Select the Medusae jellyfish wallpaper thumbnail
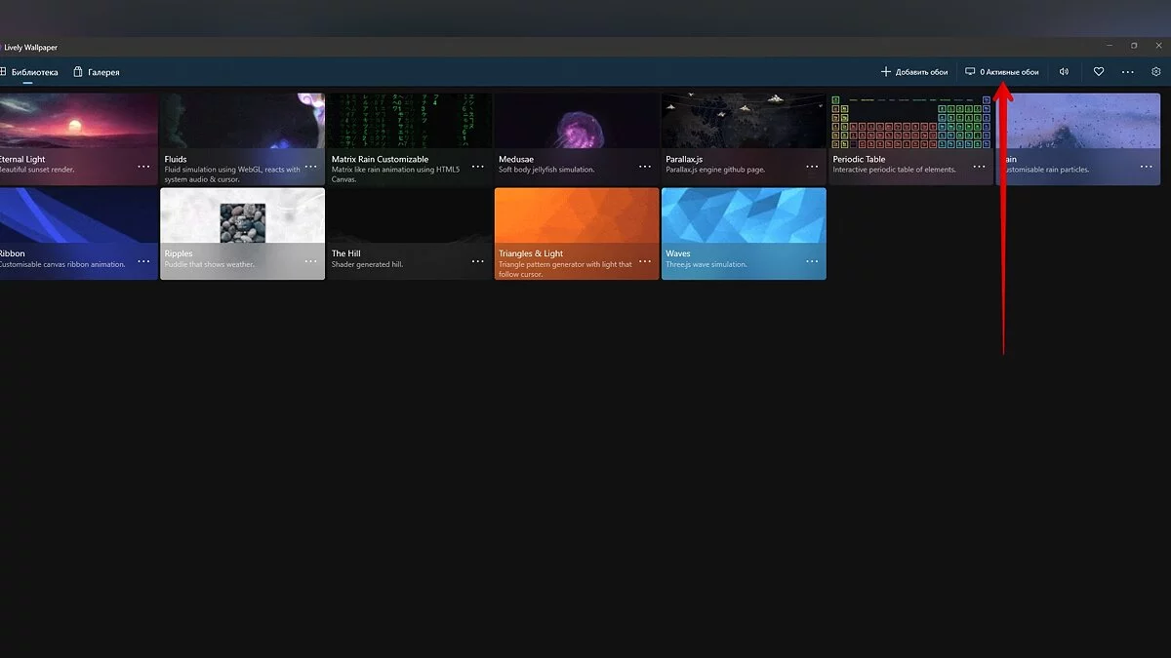Screen dimensions: 1171x658 pos(576,122)
